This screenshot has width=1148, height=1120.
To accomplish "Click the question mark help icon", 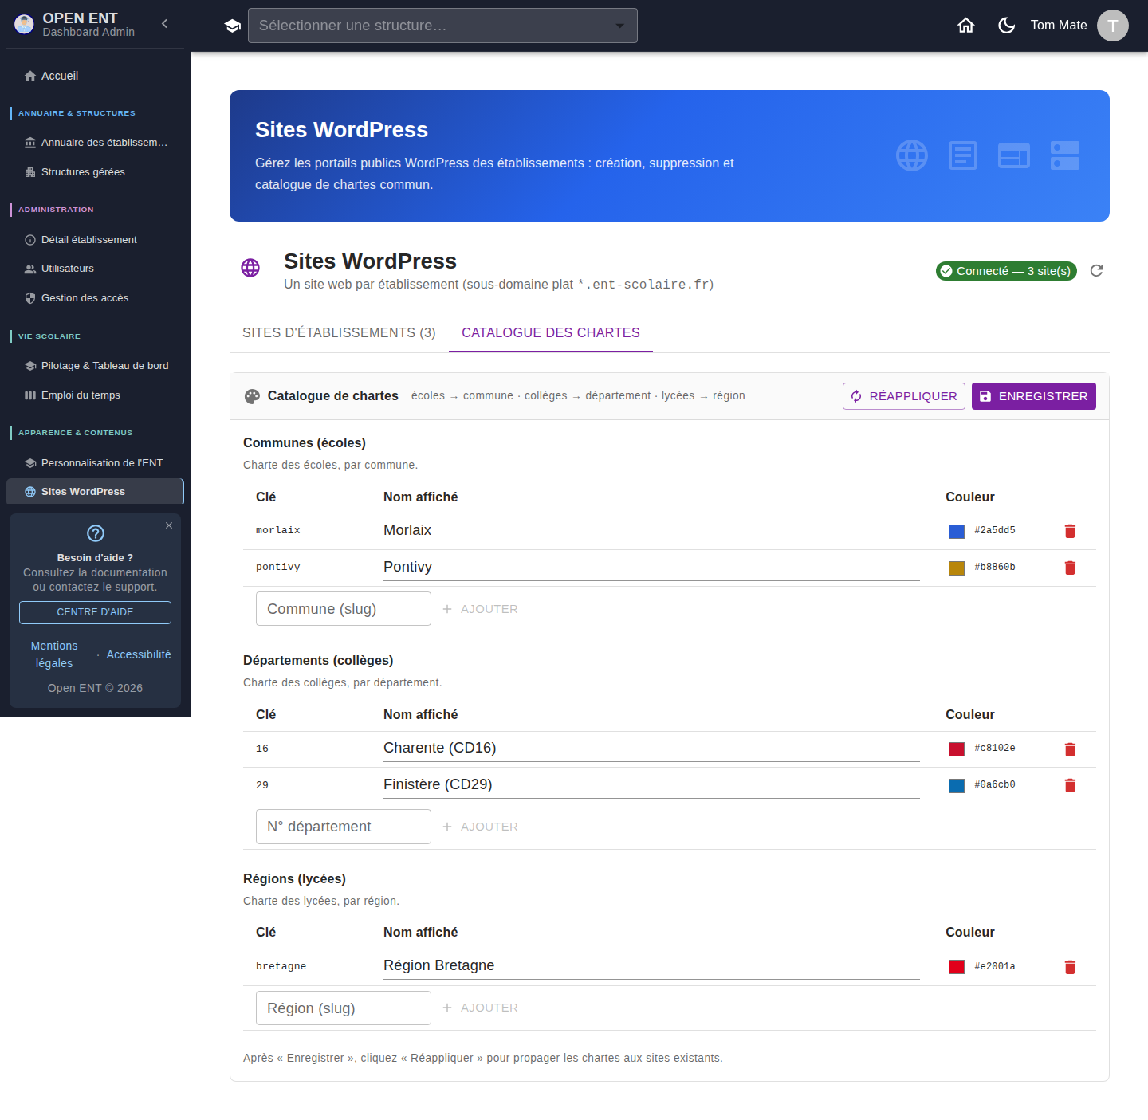I will [96, 533].
